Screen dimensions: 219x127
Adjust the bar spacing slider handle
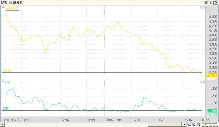205,124
